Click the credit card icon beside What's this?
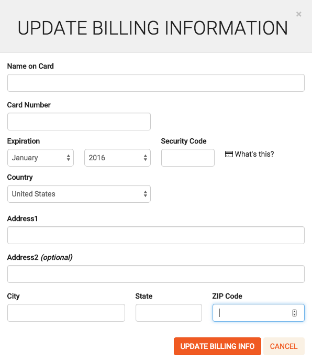This screenshot has height=362, width=312. [x=229, y=154]
